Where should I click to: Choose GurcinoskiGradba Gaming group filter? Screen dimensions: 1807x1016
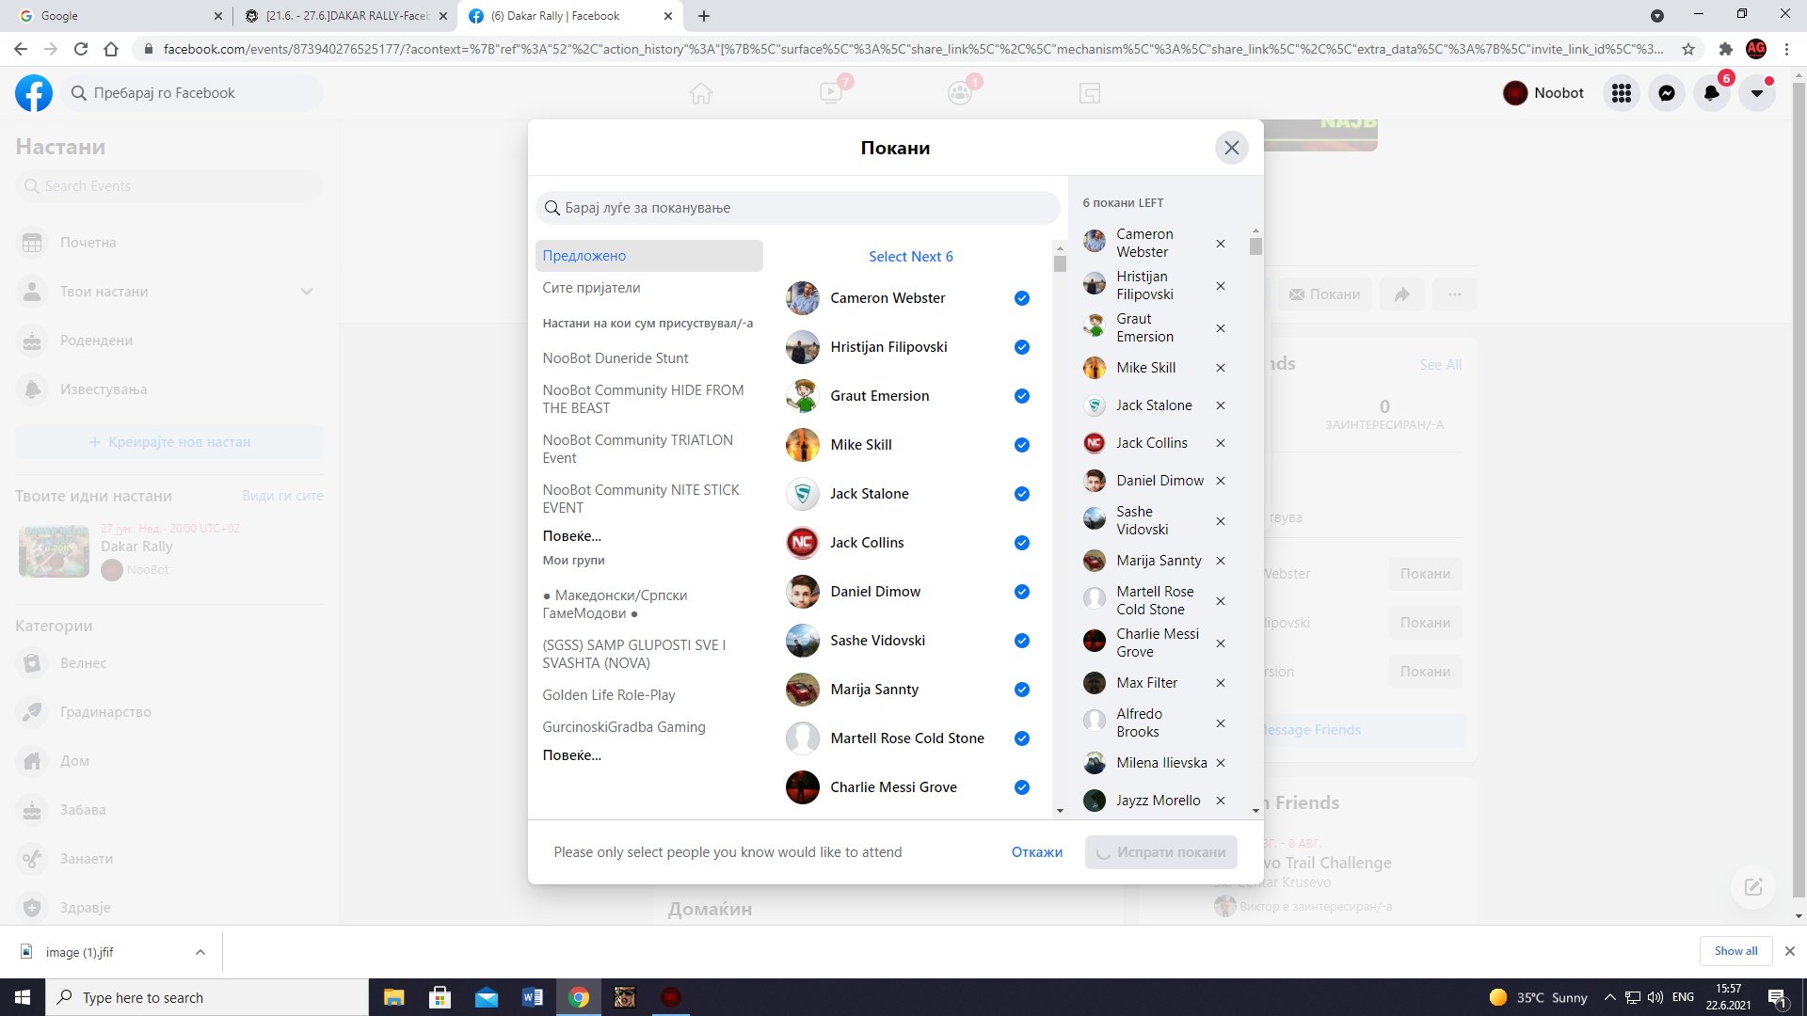[x=624, y=727]
